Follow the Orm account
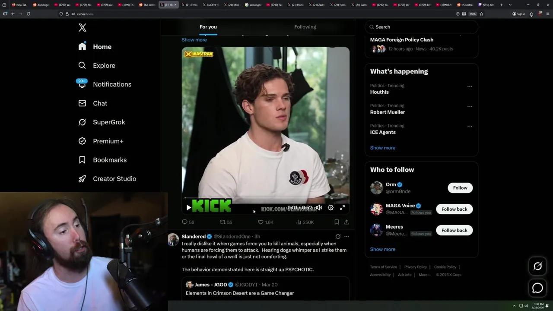Viewport: 553px width, 311px height. coord(460,188)
